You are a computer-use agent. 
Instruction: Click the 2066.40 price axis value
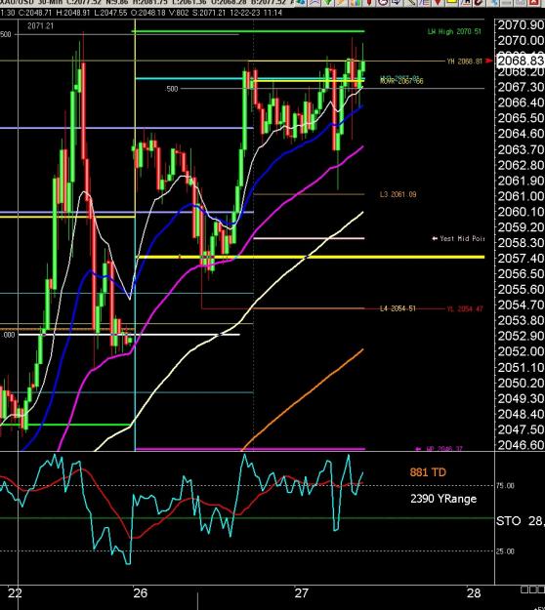521,102
